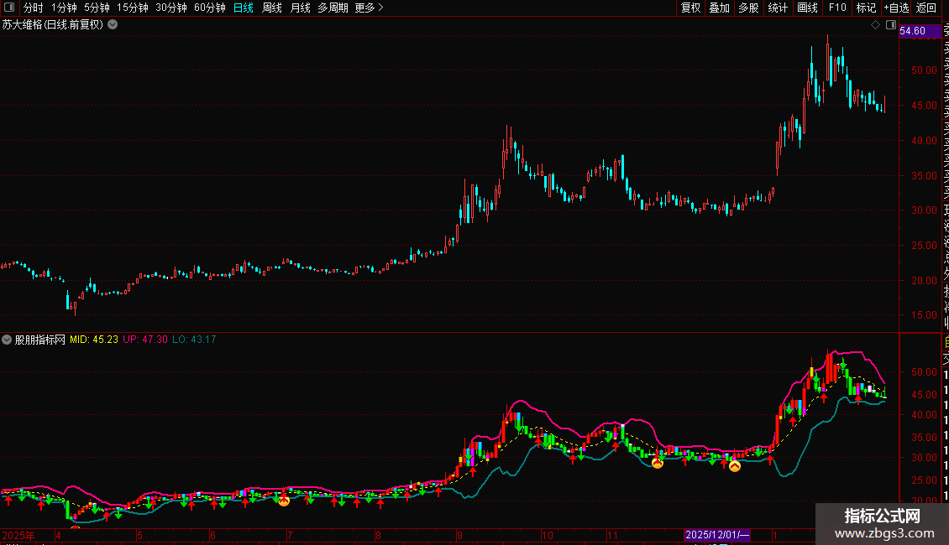The image size is (949, 545).
Task: Activate the 画线 drawing tools
Action: [x=807, y=8]
